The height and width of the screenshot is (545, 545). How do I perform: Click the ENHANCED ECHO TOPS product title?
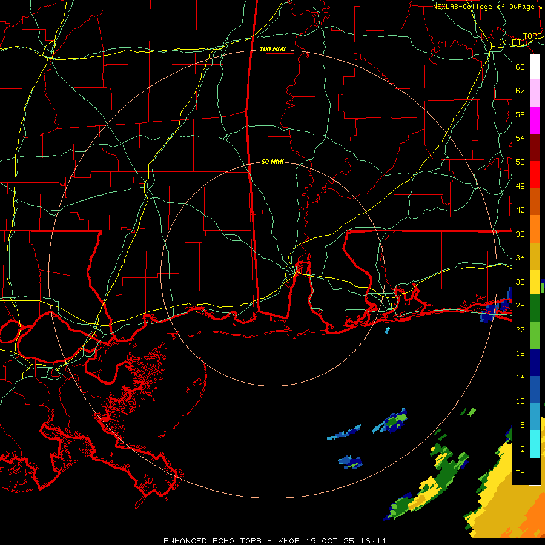(213, 541)
